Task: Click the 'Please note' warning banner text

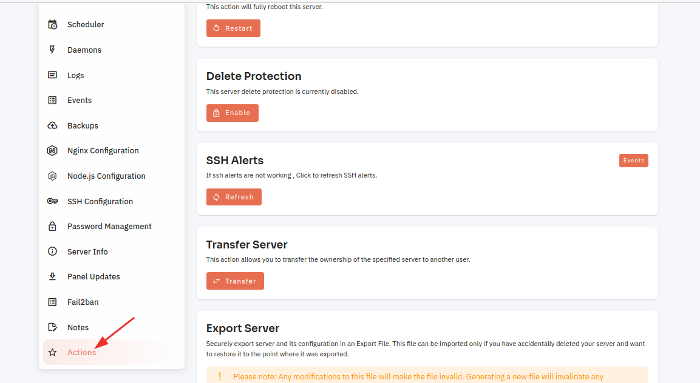Action: click(418, 377)
